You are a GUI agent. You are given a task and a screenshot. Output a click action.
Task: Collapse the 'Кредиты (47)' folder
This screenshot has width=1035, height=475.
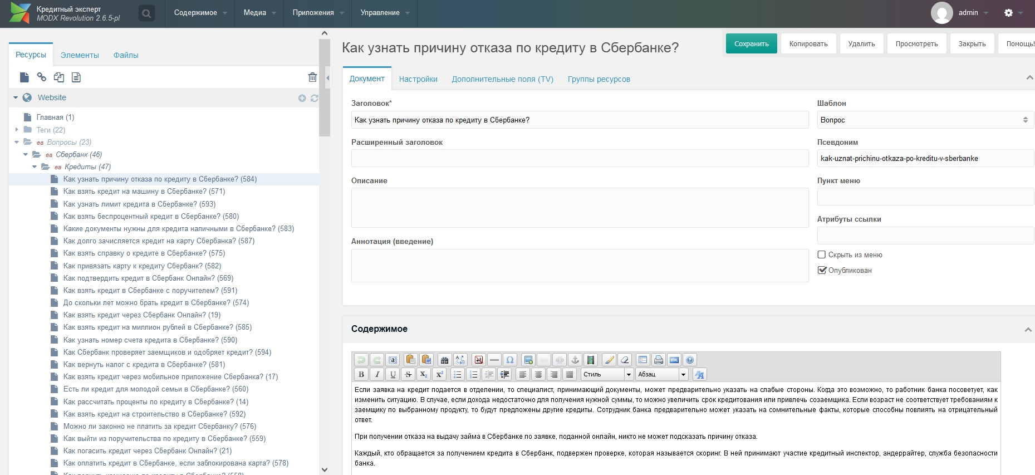click(x=35, y=167)
